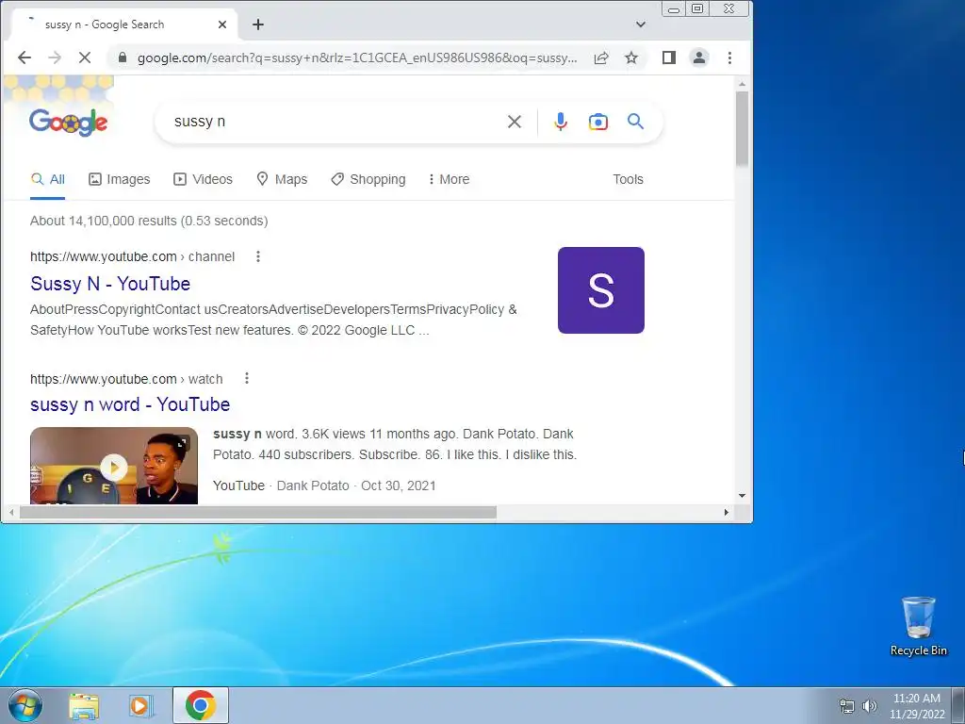Switch to Videos results tab
This screenshot has height=724, width=965.
tap(204, 179)
